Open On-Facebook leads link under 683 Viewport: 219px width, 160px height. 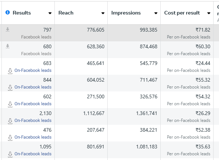pos(33,70)
